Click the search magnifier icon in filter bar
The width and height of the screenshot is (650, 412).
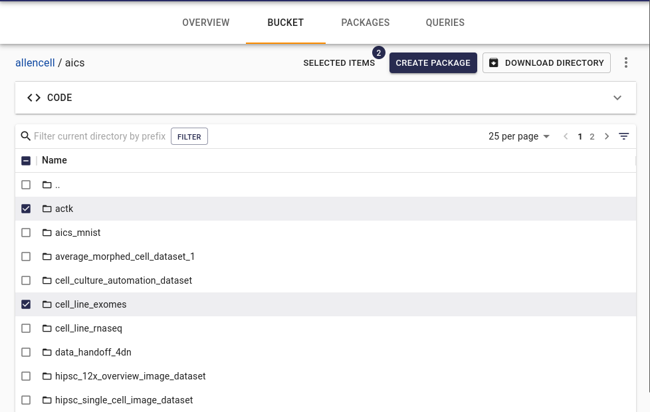pyautogui.click(x=26, y=136)
